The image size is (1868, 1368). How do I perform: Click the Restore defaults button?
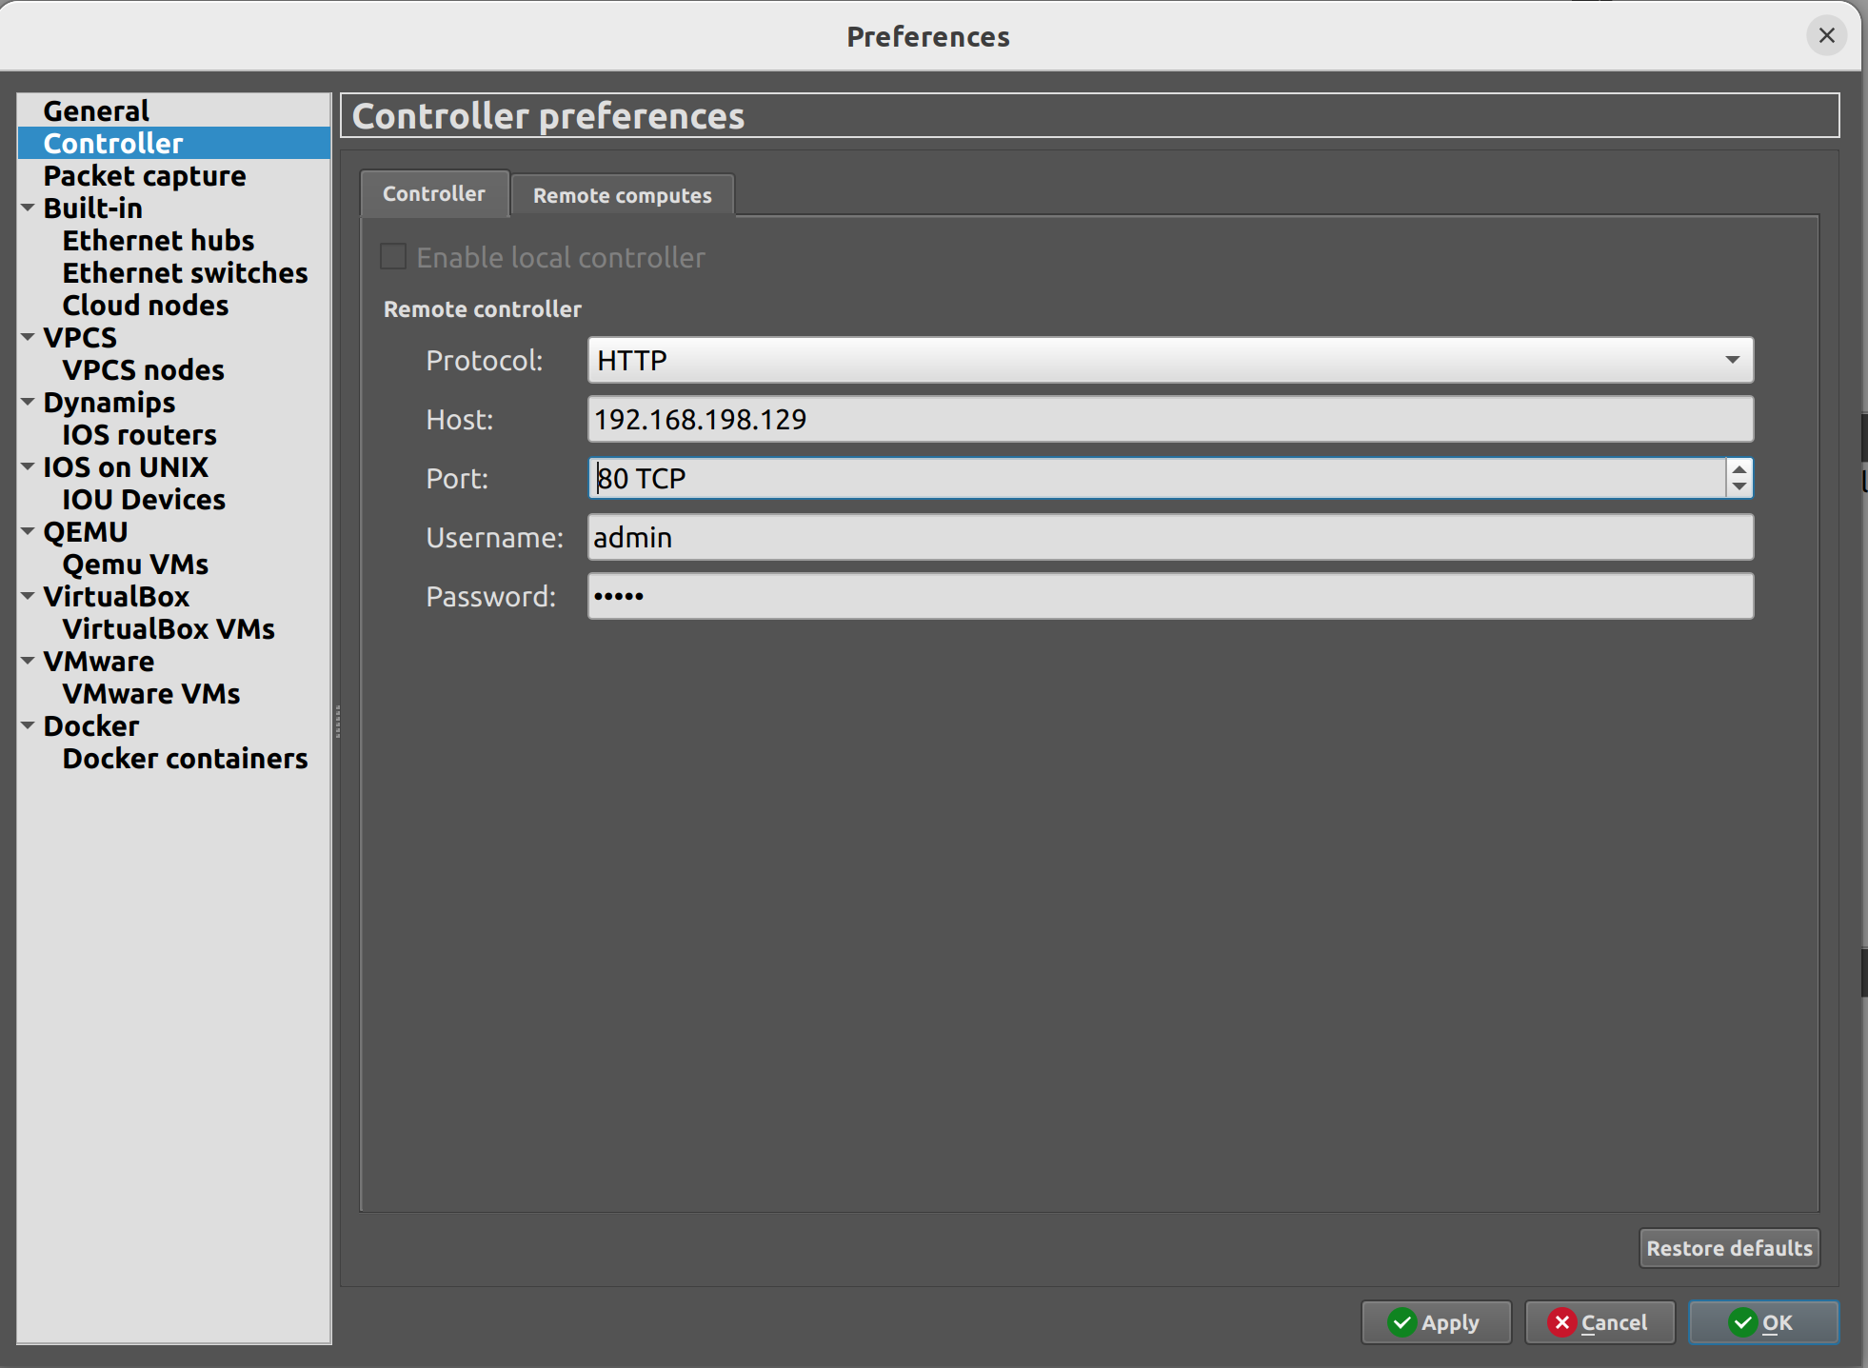click(x=1728, y=1247)
